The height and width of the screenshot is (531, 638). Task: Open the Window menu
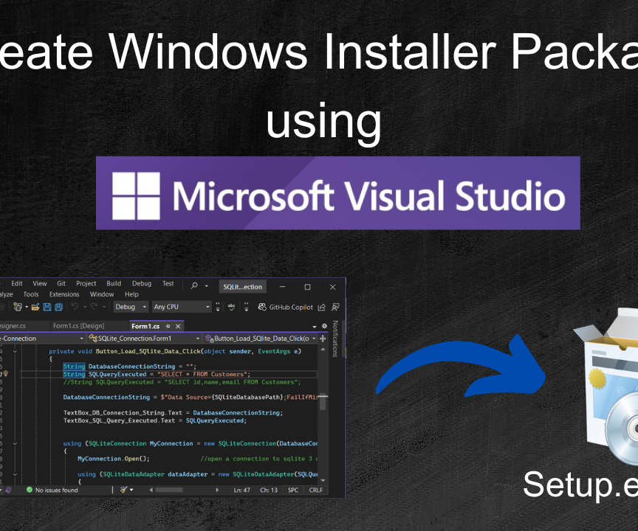pos(102,294)
